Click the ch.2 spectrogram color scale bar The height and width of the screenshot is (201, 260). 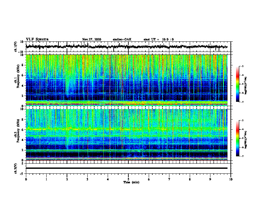(238, 138)
